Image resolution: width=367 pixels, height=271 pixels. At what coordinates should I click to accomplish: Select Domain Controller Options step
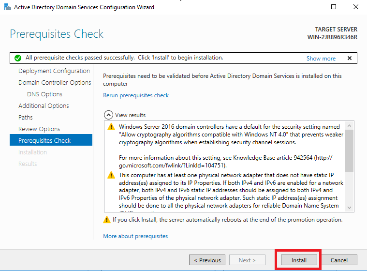[x=55, y=83]
